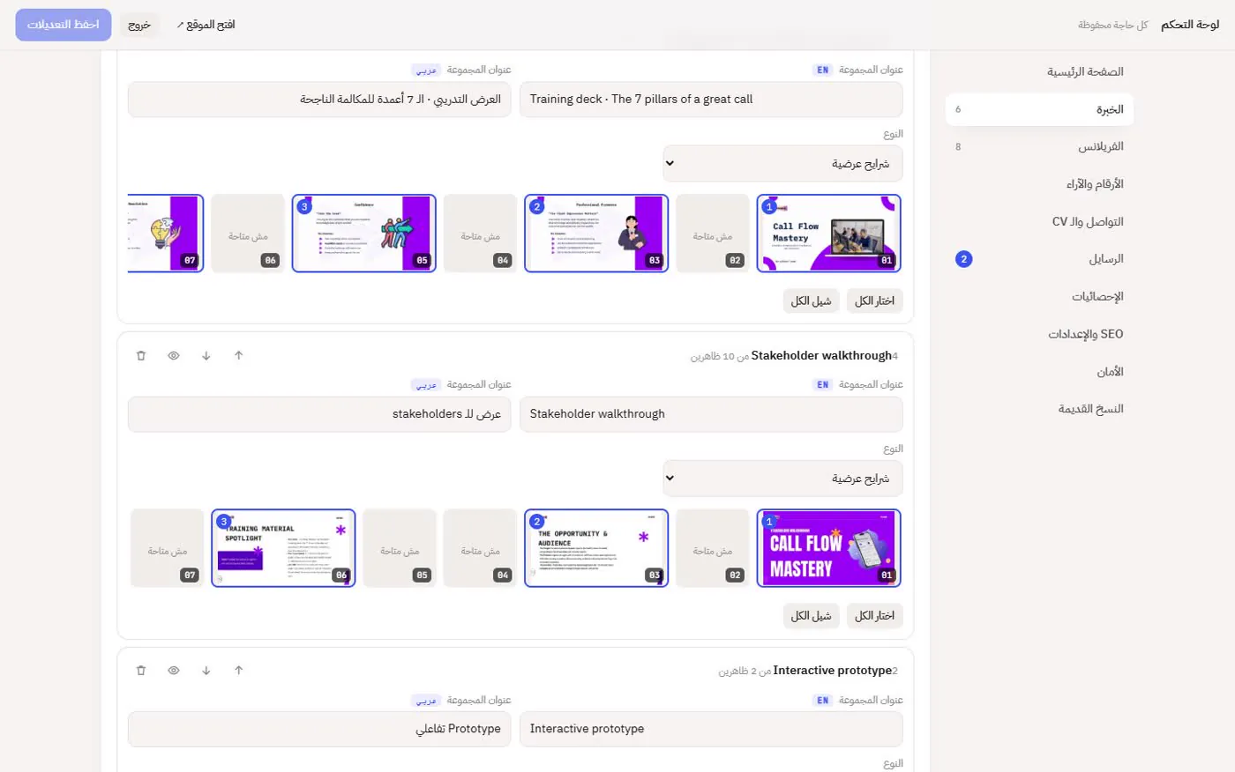Open الصفحة الرئيسية section in the sidebar
This screenshot has width=1235, height=772.
click(x=1039, y=72)
